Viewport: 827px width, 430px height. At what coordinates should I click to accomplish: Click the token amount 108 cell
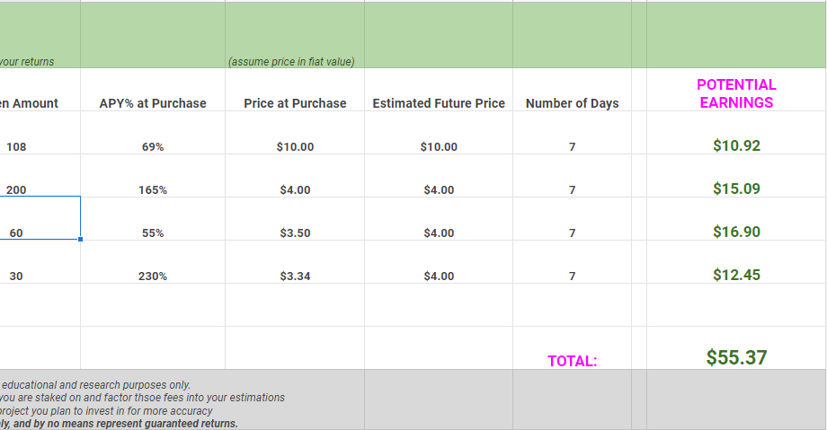pyautogui.click(x=36, y=146)
